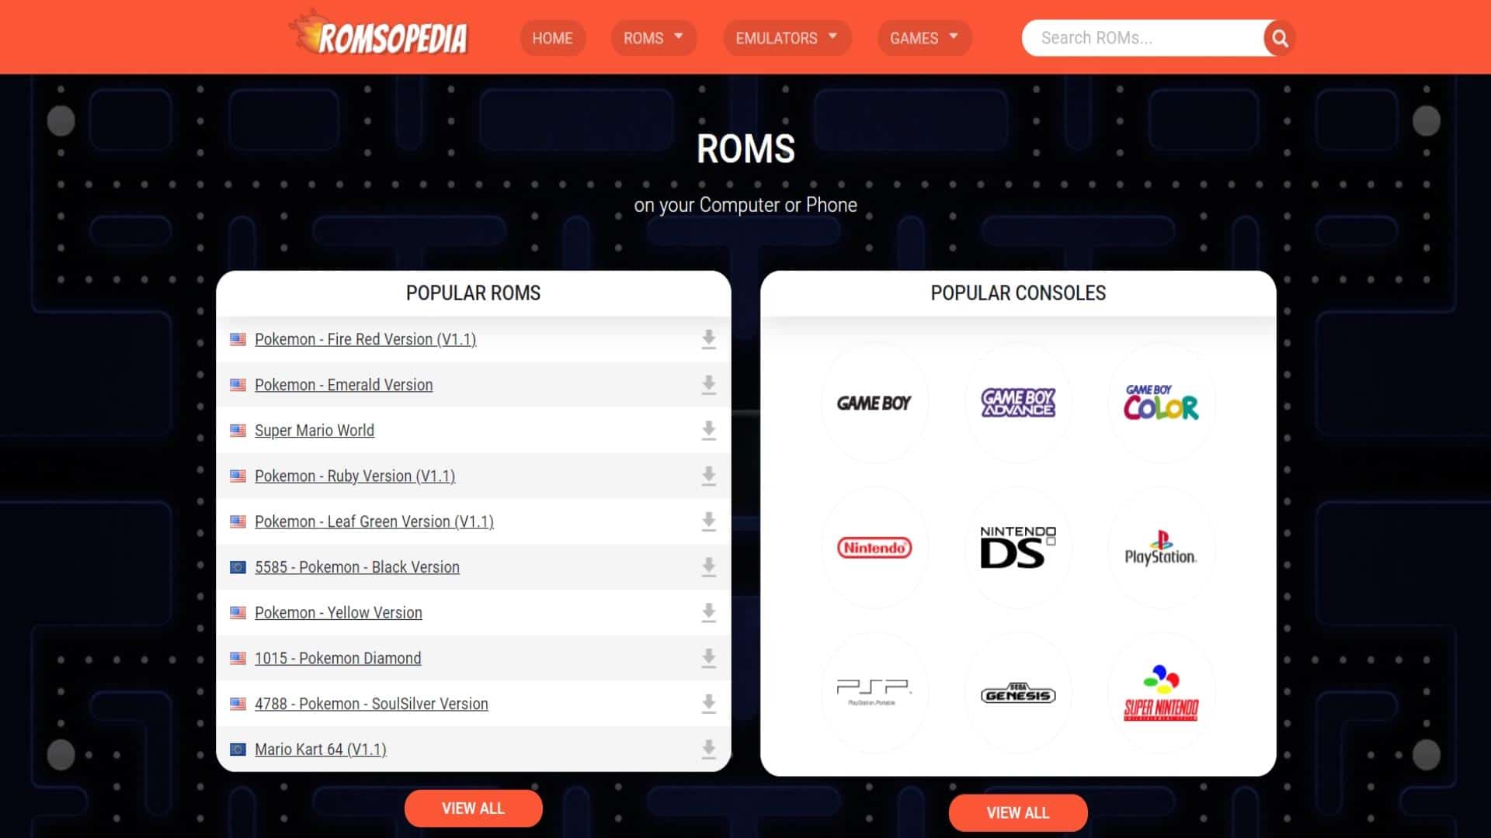Click download icon for Pokemon Black Version

coord(708,567)
